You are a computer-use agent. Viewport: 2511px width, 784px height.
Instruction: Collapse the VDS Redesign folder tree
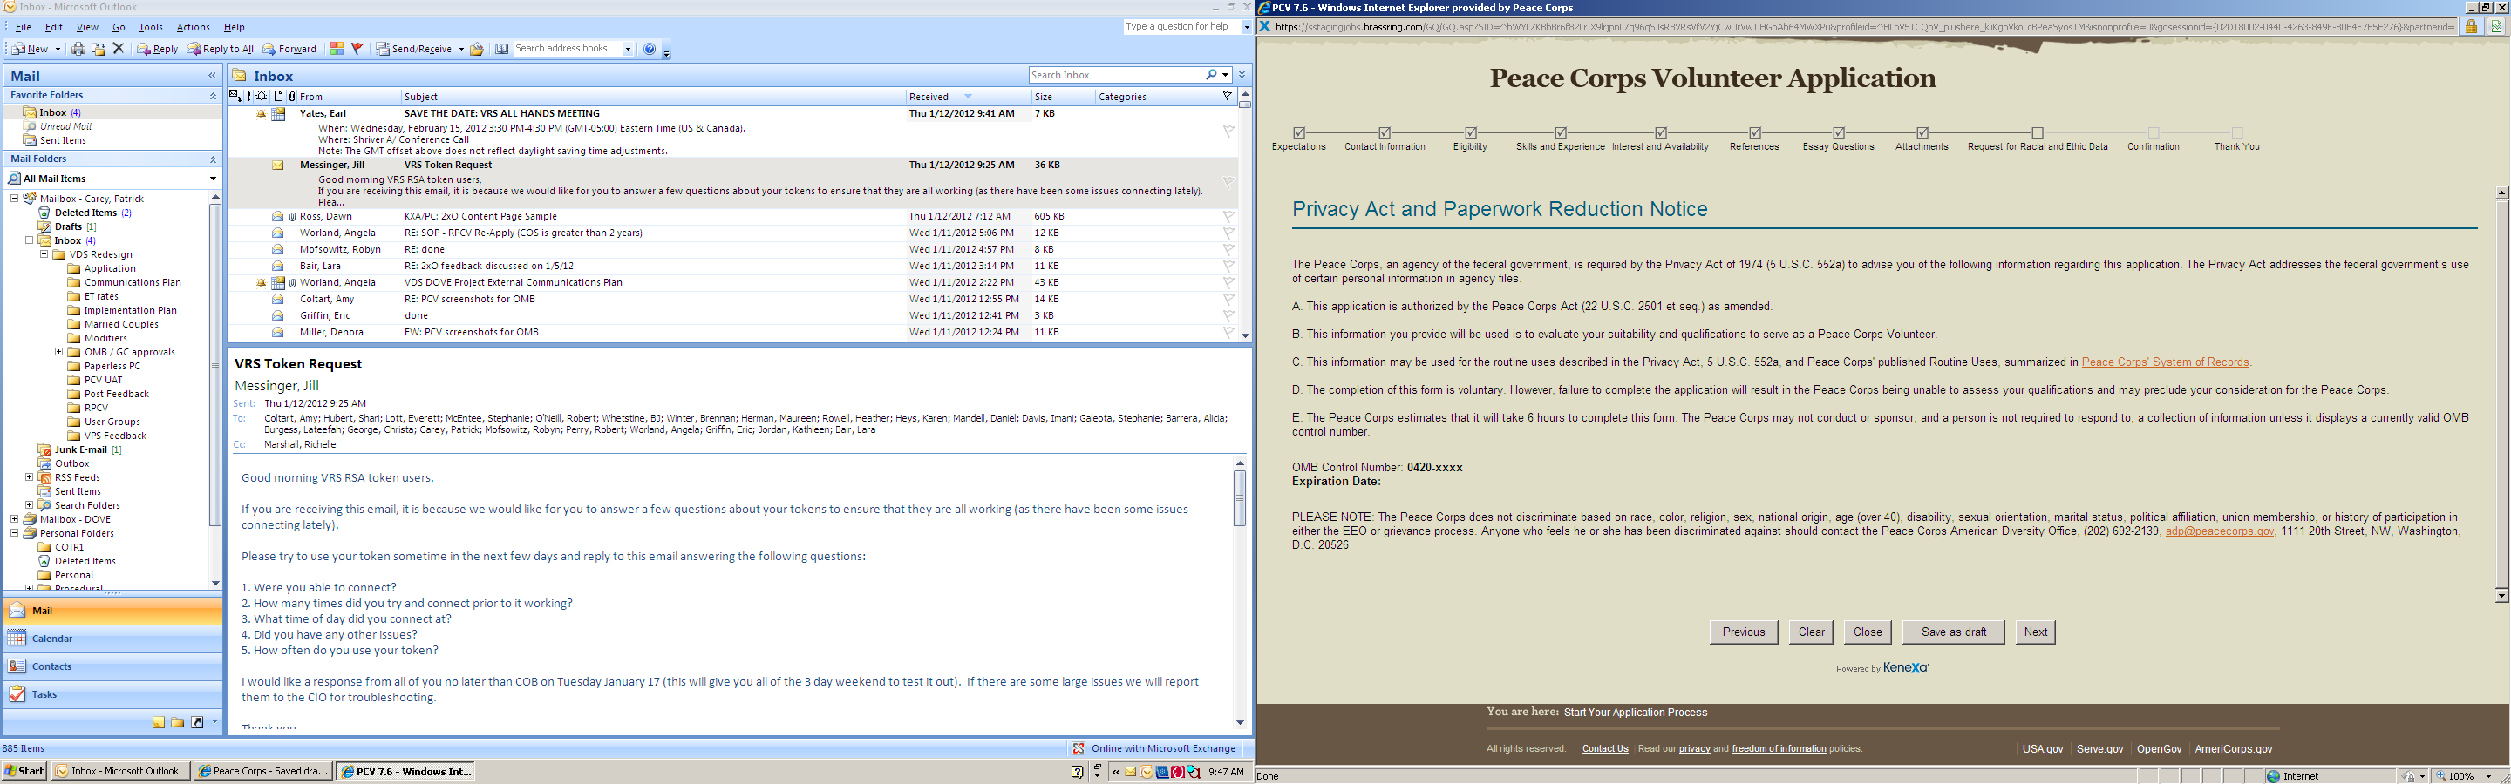pos(44,254)
